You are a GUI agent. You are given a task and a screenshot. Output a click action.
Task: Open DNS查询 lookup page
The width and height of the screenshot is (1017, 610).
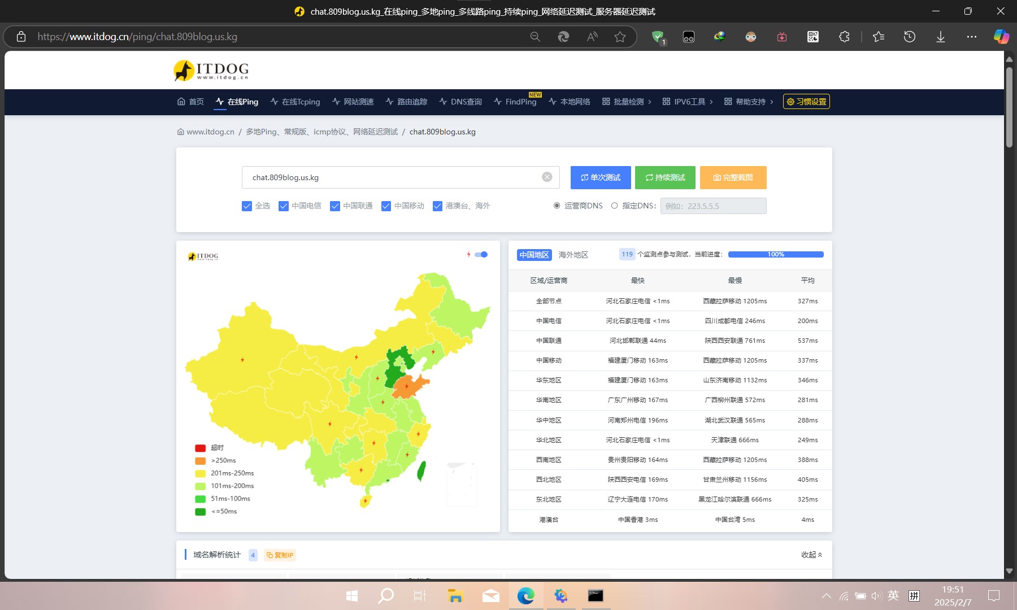[x=460, y=102]
